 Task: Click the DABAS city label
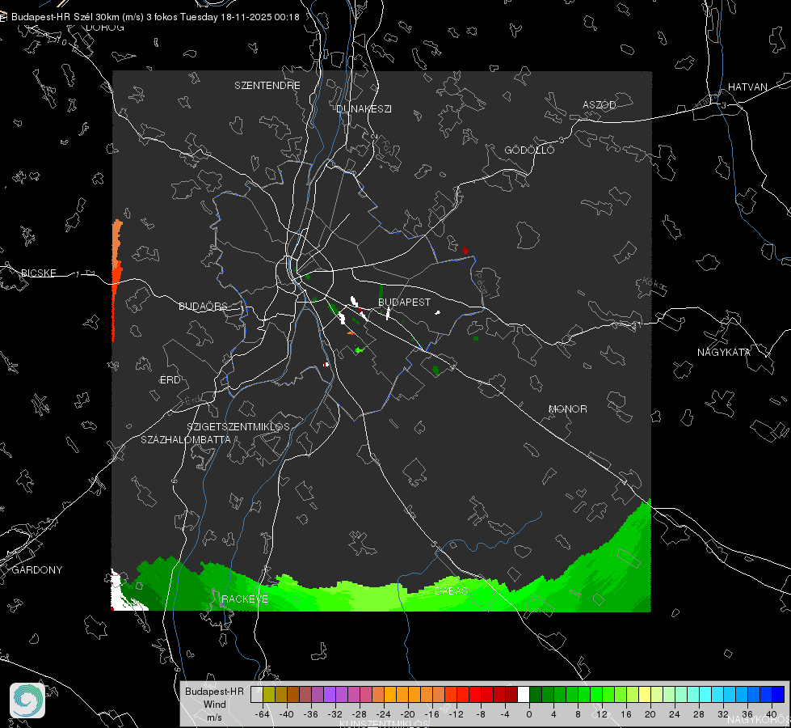(451, 590)
